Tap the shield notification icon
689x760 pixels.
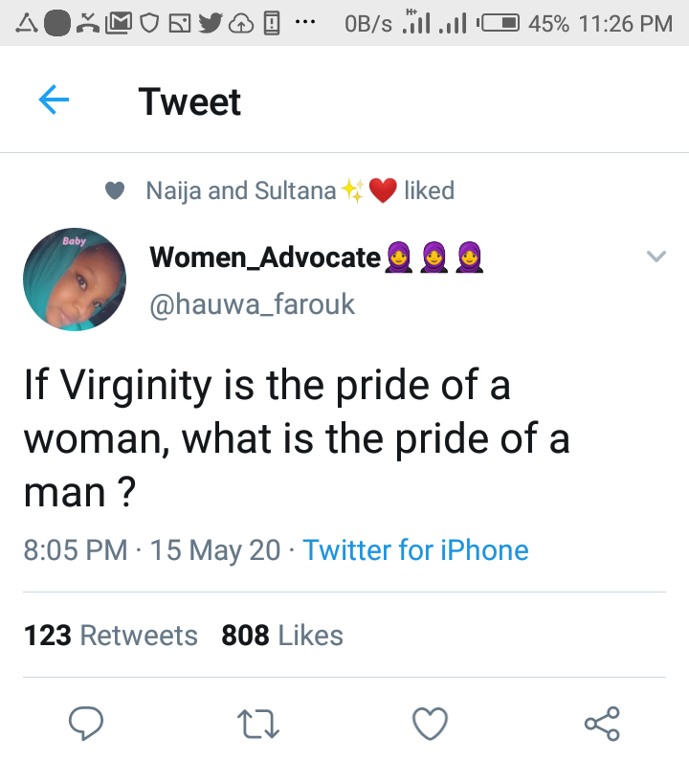tap(148, 22)
